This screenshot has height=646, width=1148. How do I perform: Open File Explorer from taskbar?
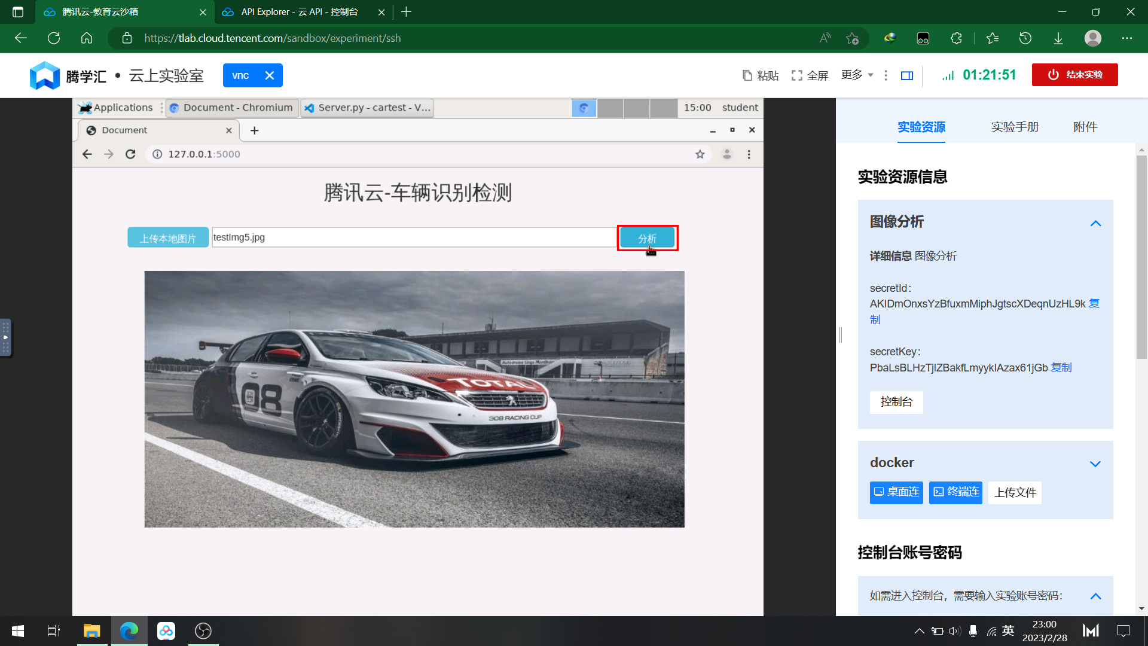point(91,631)
